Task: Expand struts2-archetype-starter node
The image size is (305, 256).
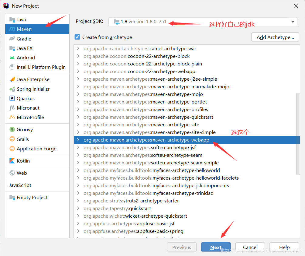Action: tap(78, 200)
